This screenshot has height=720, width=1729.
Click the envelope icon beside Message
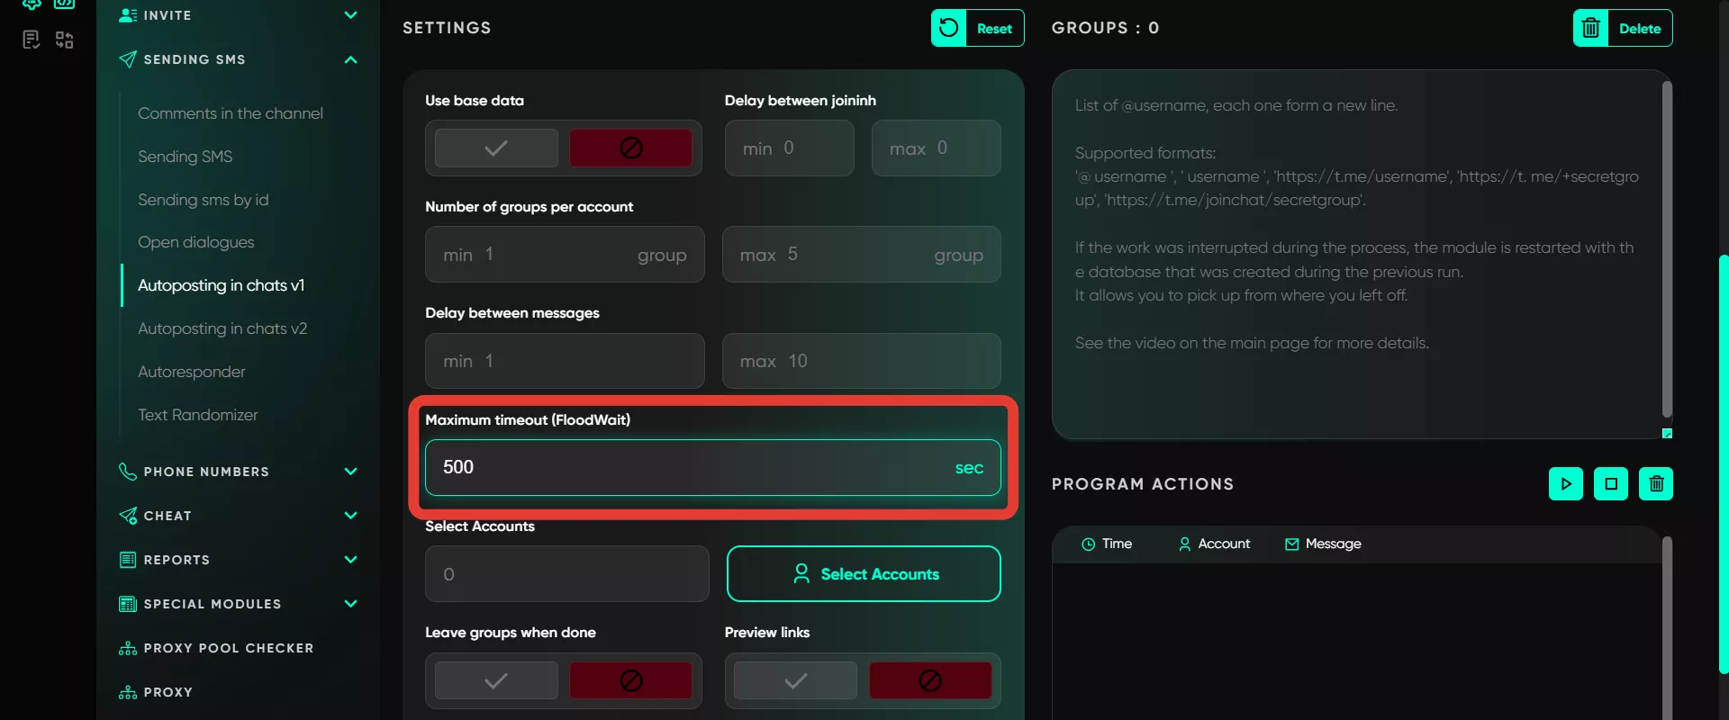click(1291, 544)
